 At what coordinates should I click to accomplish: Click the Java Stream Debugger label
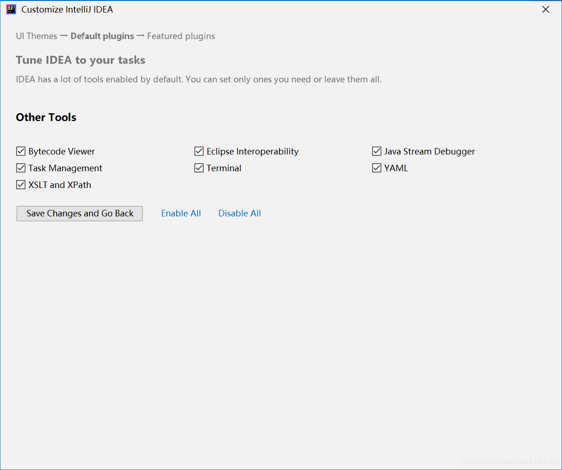pyautogui.click(x=429, y=151)
